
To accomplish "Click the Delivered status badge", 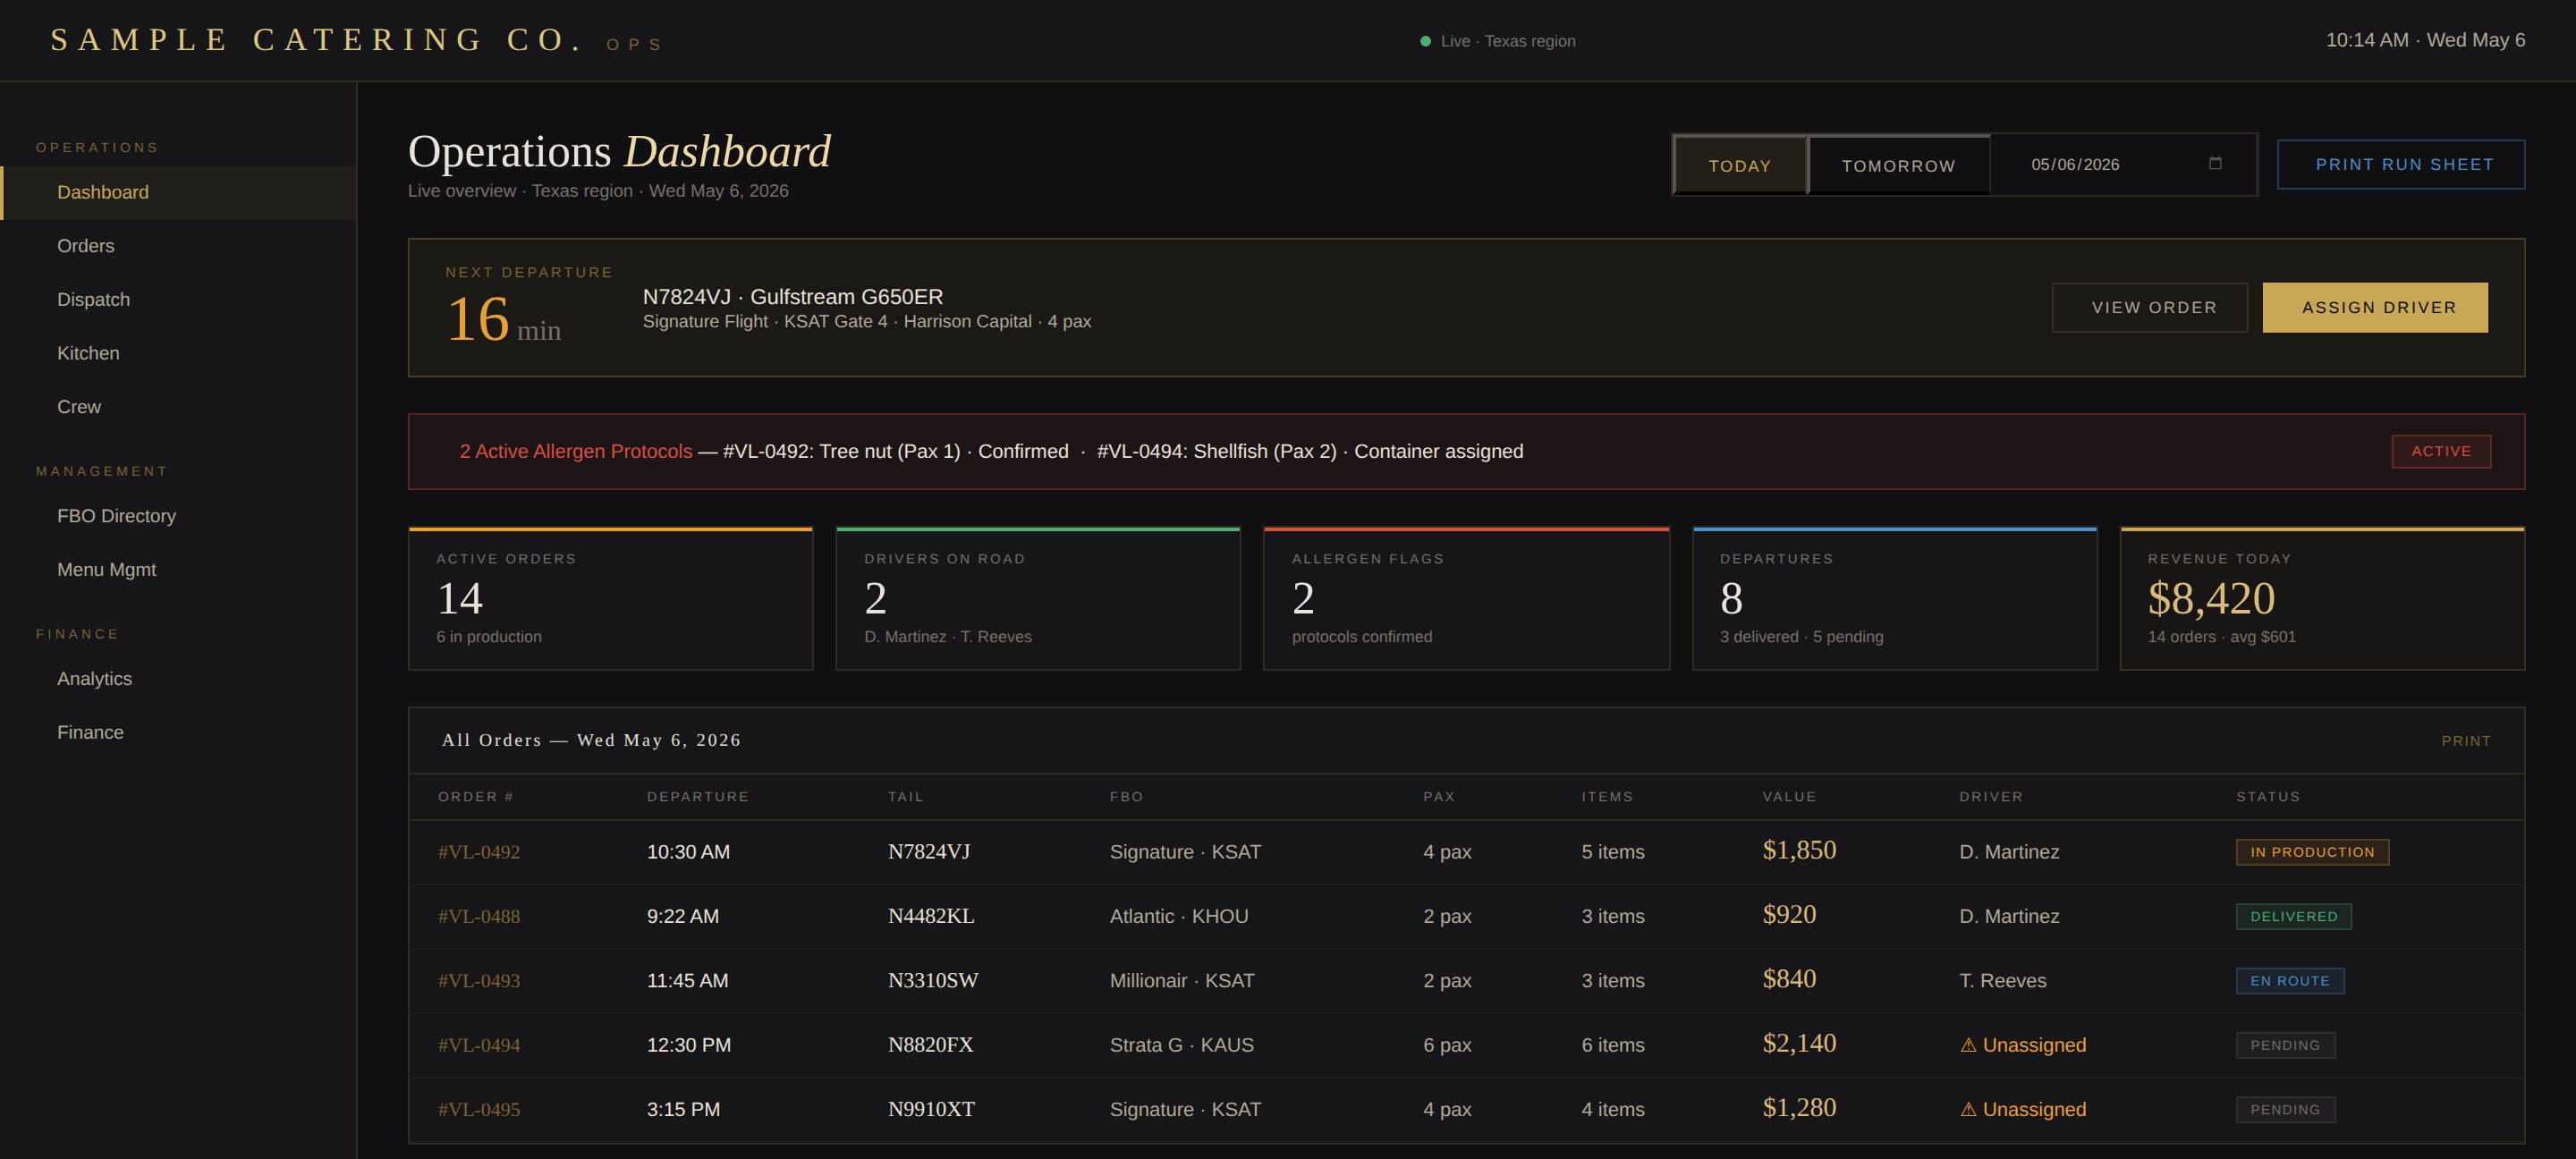I will click(2293, 916).
